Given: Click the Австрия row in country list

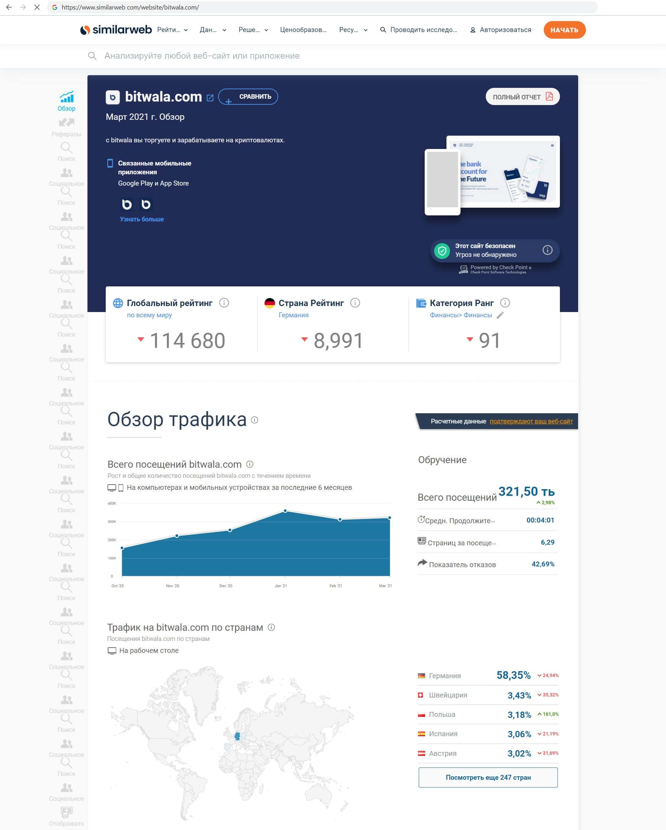Looking at the screenshot, I should 488,753.
